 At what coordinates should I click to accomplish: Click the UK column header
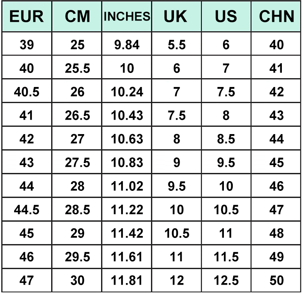coord(176,17)
